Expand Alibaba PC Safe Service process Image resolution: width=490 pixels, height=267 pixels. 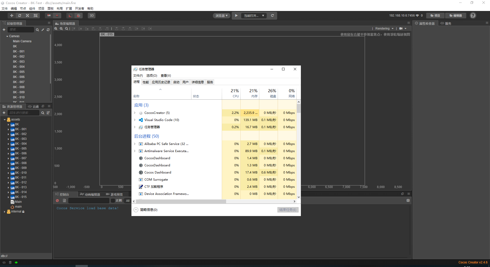(135, 144)
